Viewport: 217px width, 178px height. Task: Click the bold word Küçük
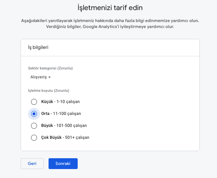pos(47,102)
